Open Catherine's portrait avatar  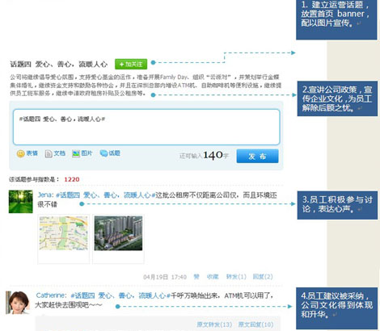[x=18, y=303]
